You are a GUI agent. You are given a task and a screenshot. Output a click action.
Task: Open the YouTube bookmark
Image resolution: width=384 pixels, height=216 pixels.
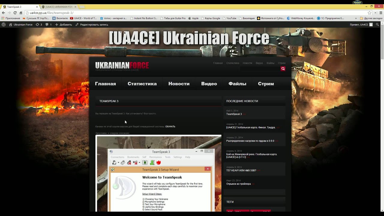click(229, 18)
